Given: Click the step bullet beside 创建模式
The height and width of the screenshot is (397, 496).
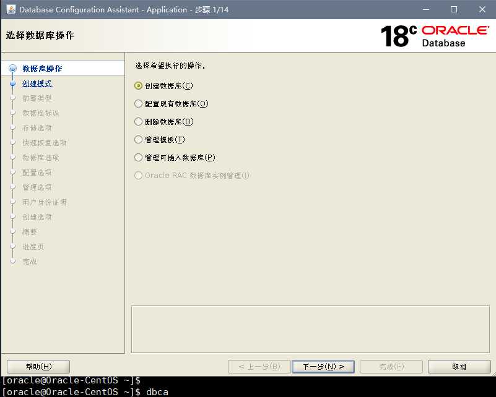Looking at the screenshot, I should [x=12, y=83].
